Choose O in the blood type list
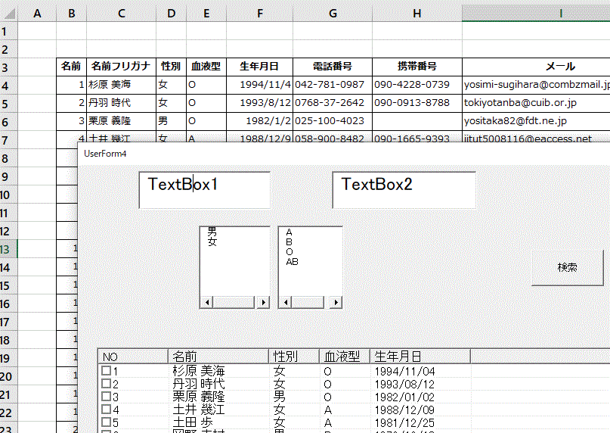This screenshot has width=610, height=433. 290,252
